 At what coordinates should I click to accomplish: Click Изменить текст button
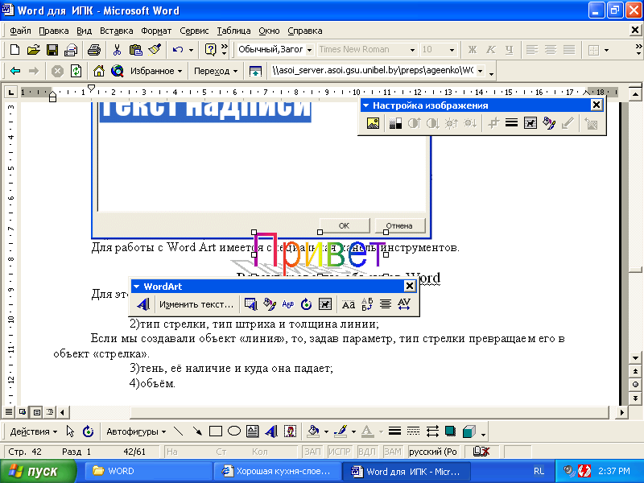(196, 304)
